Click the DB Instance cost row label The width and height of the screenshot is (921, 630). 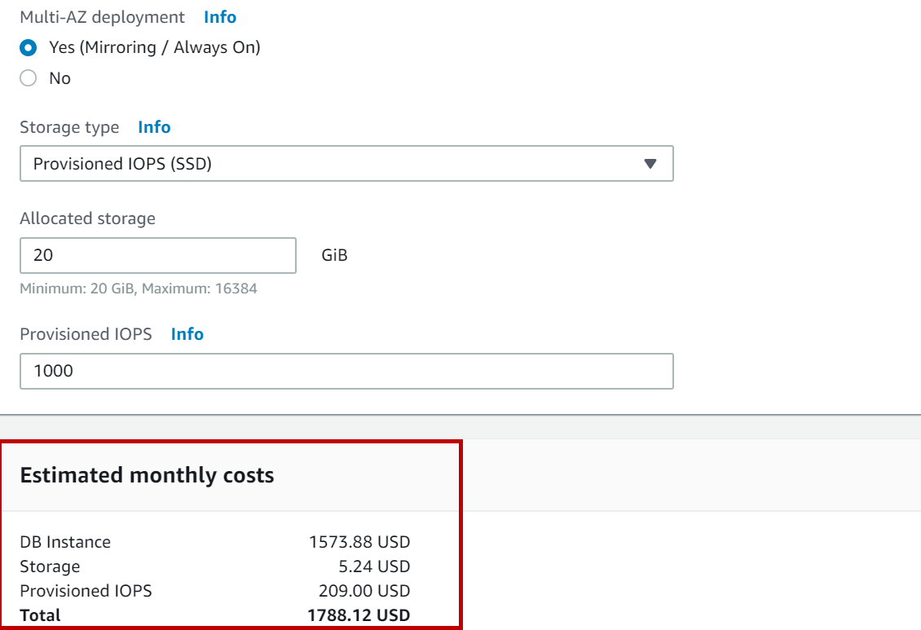pyautogui.click(x=65, y=542)
